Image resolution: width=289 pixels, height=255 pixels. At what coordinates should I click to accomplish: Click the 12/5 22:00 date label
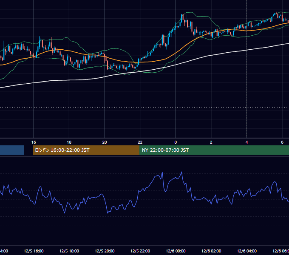pos(140,251)
